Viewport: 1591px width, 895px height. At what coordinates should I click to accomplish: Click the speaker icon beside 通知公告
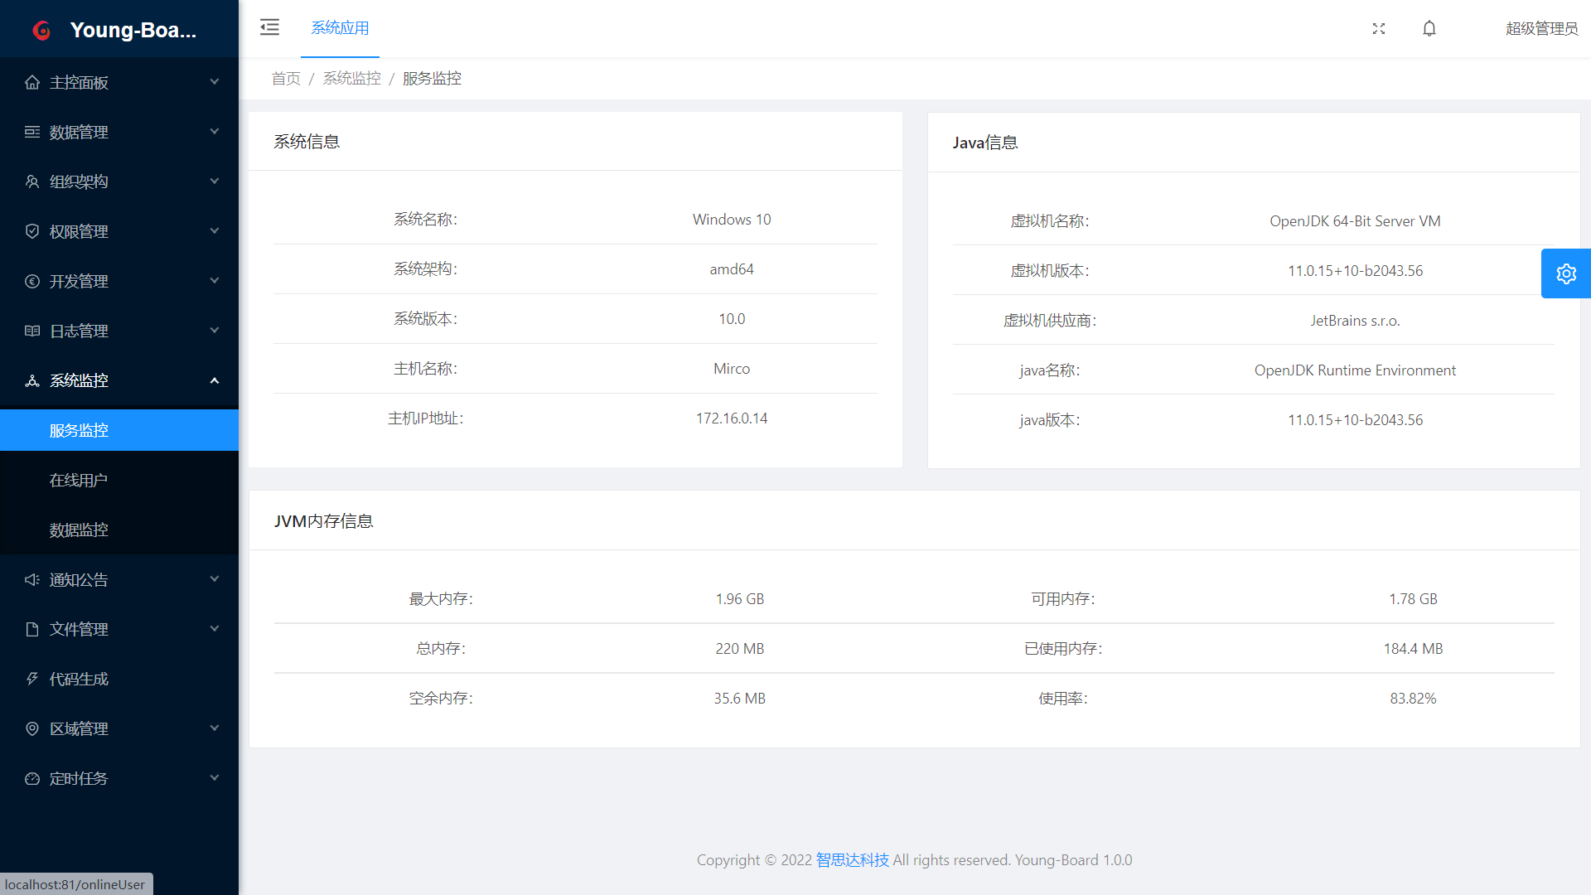tap(32, 579)
